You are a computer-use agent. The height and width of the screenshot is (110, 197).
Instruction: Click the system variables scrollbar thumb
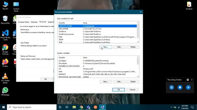138,61
